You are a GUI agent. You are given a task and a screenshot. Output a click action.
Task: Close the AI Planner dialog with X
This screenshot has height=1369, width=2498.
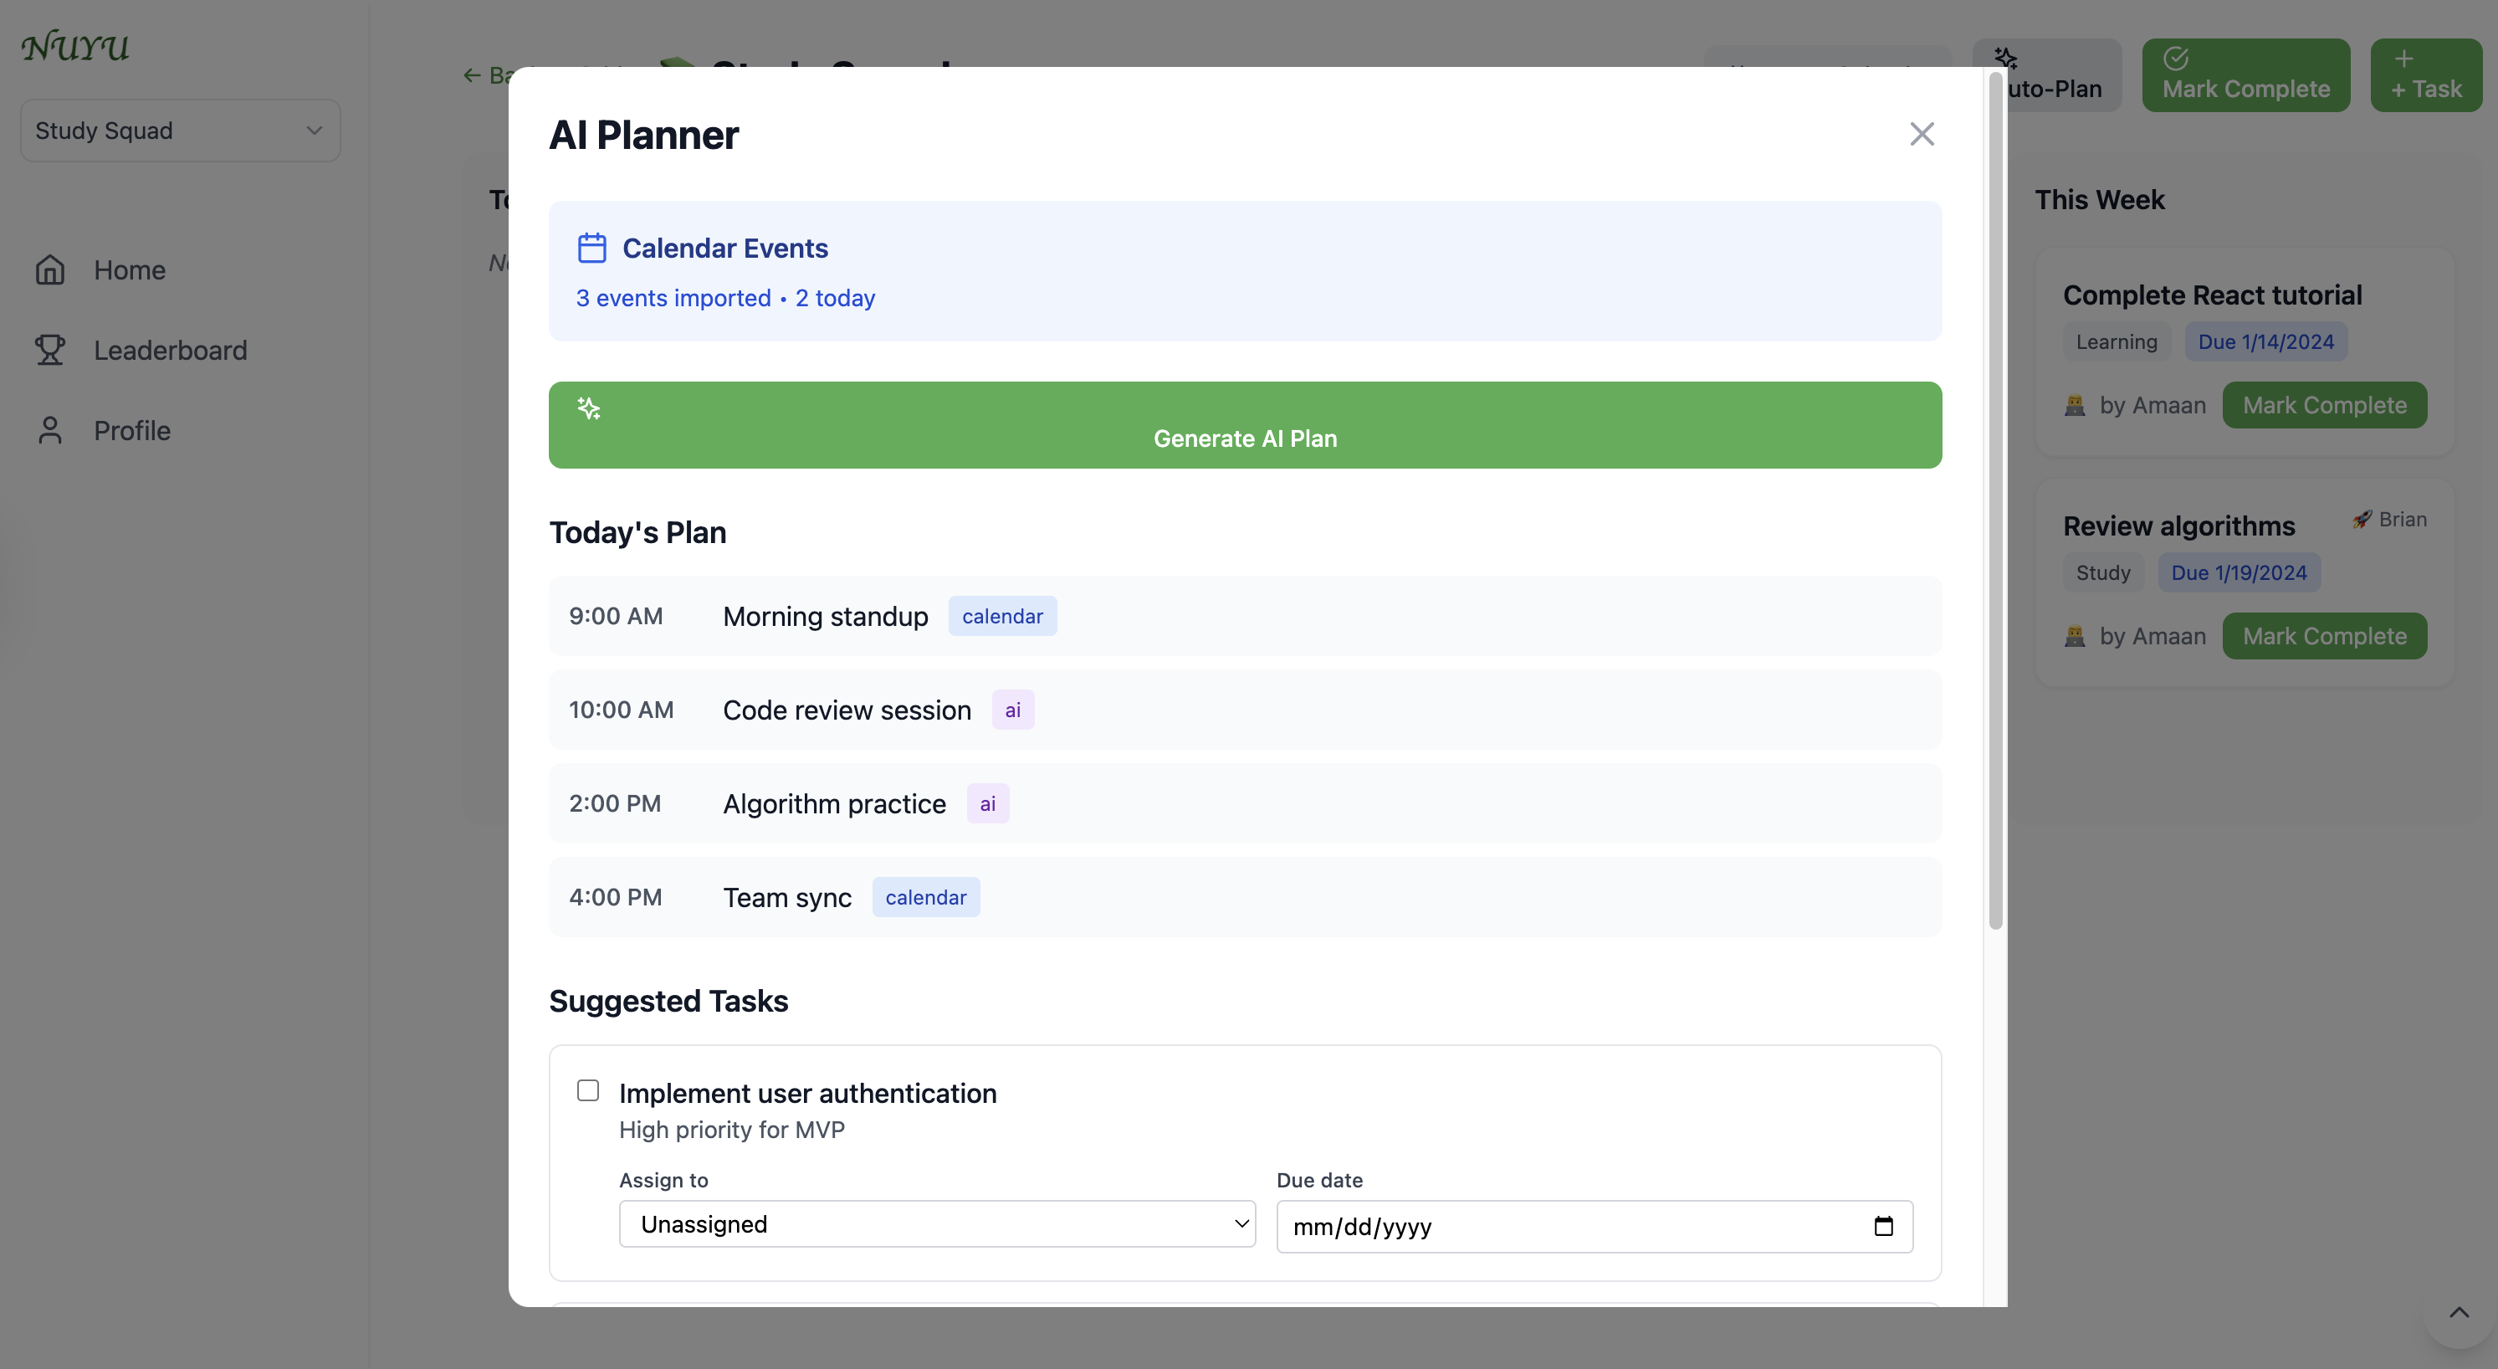click(1921, 134)
